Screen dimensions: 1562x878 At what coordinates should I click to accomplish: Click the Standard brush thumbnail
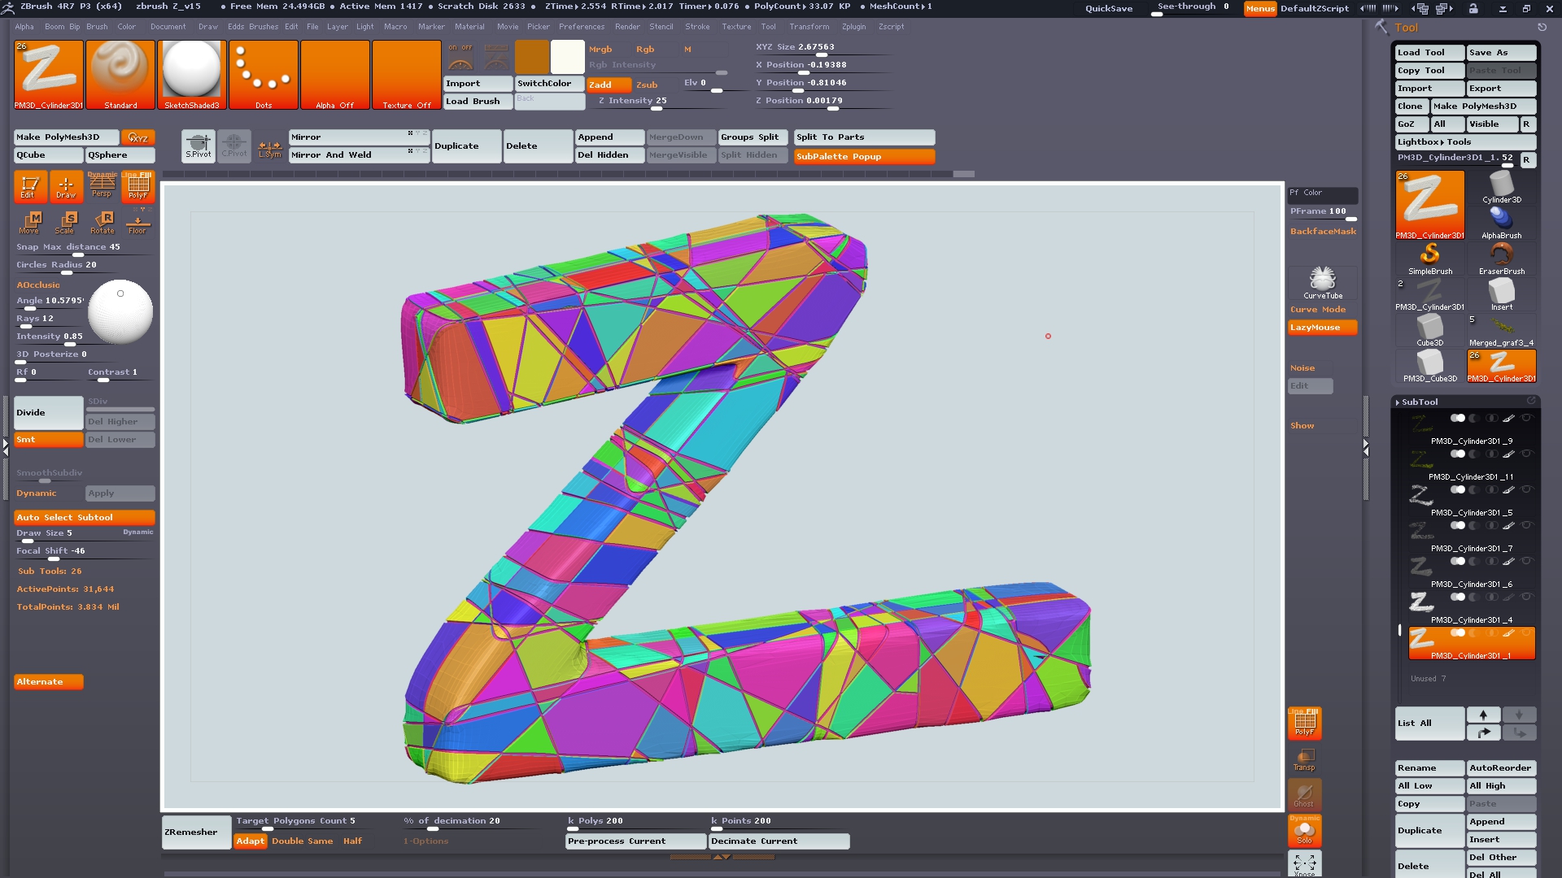click(120, 74)
